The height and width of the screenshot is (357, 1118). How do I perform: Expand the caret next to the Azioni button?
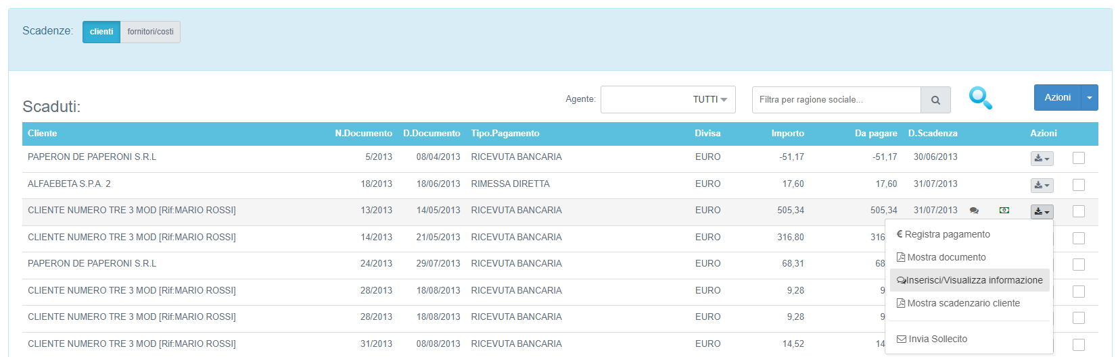(1090, 98)
